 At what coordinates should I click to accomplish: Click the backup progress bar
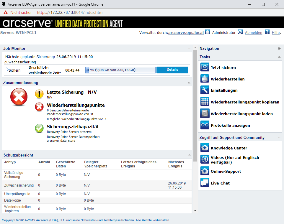(120, 70)
